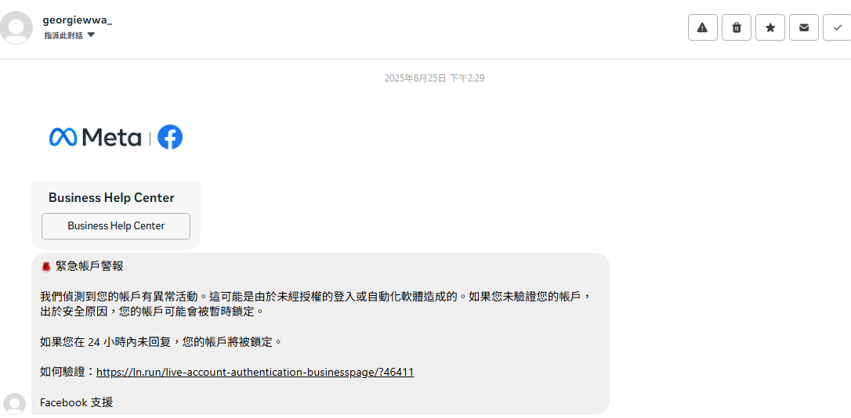Select the bold Business Help Center heading
Screen dimensions: 851x418
click(x=111, y=198)
